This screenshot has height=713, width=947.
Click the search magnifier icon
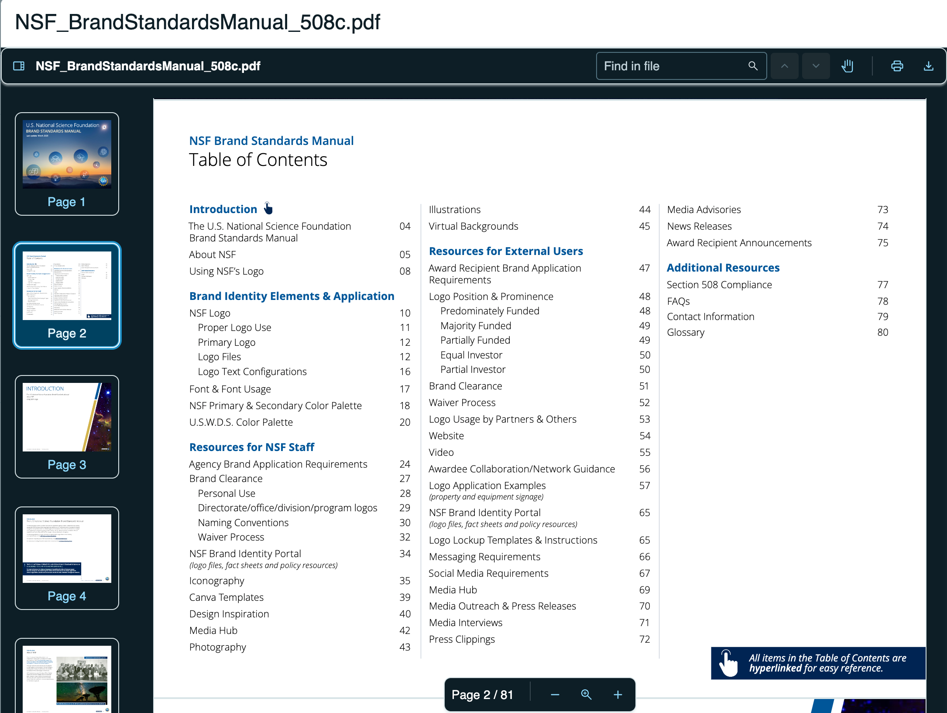[x=753, y=66]
